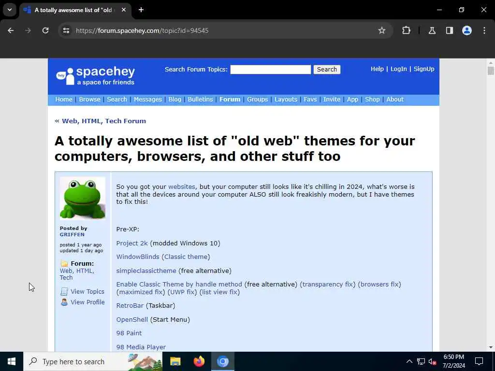Bookmark this page with star icon
The image size is (495, 371).
pyautogui.click(x=382, y=30)
